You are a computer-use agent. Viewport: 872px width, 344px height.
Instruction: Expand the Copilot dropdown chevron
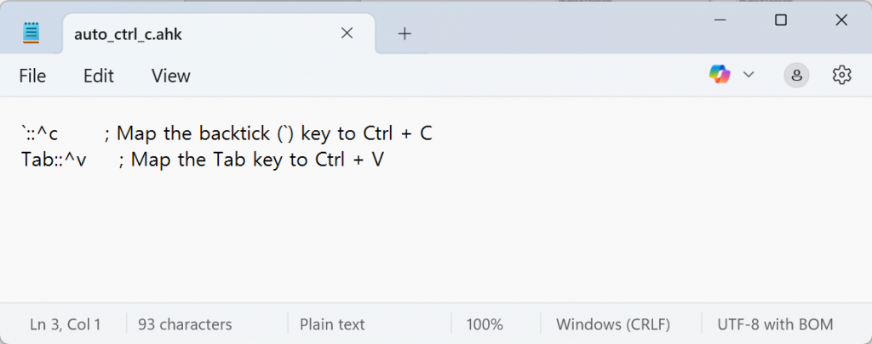[x=749, y=75]
